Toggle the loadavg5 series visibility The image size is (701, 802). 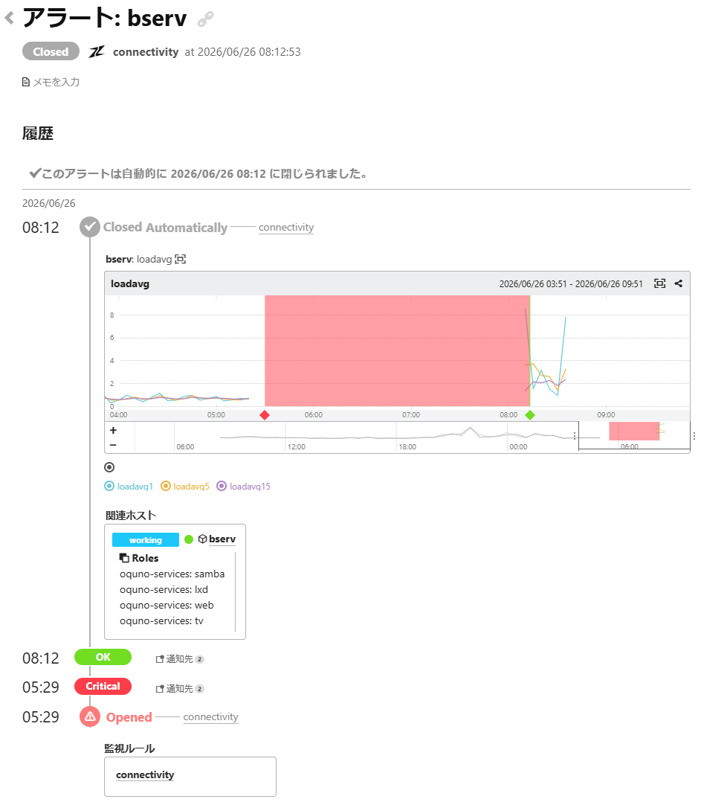coord(185,486)
